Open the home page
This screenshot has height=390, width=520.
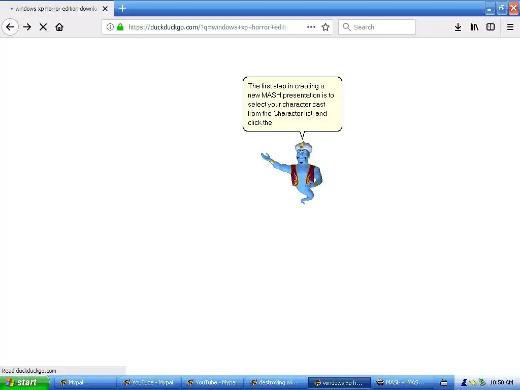coord(59,27)
